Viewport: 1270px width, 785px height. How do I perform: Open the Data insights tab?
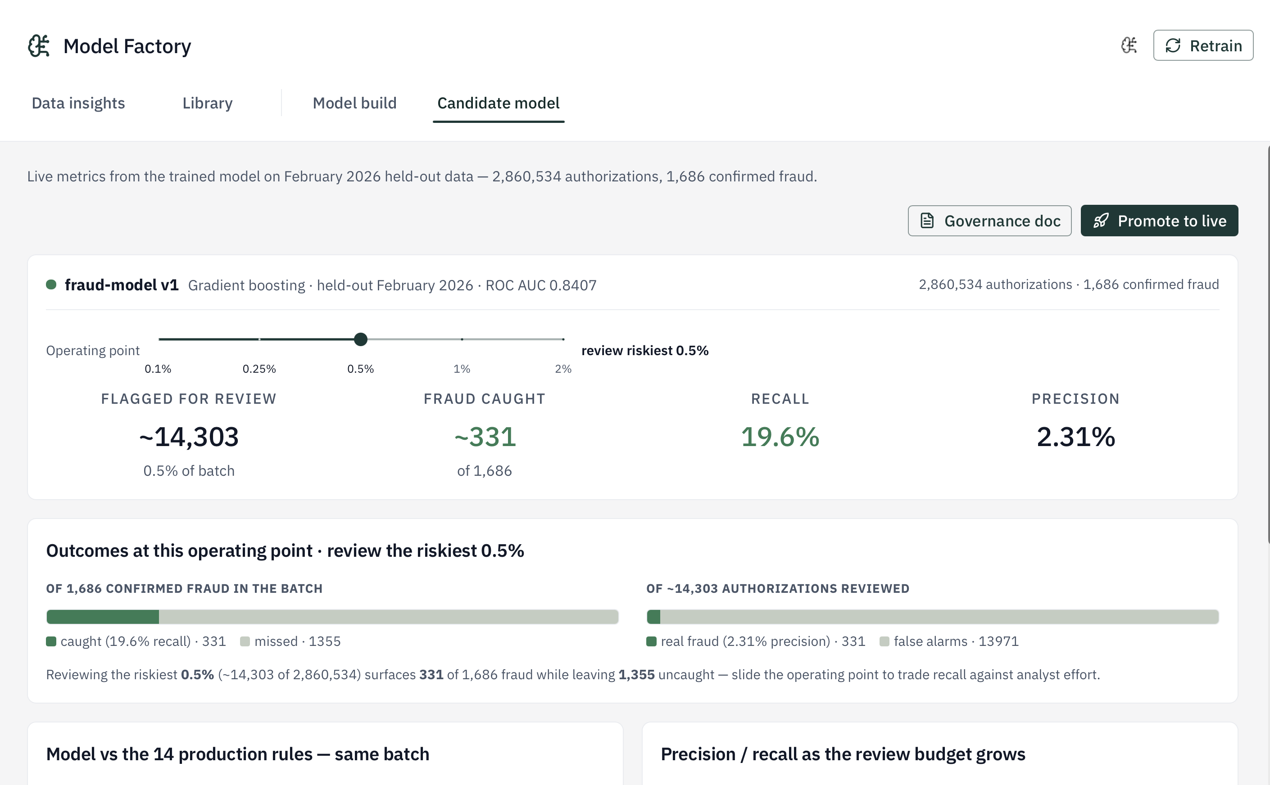tap(78, 103)
